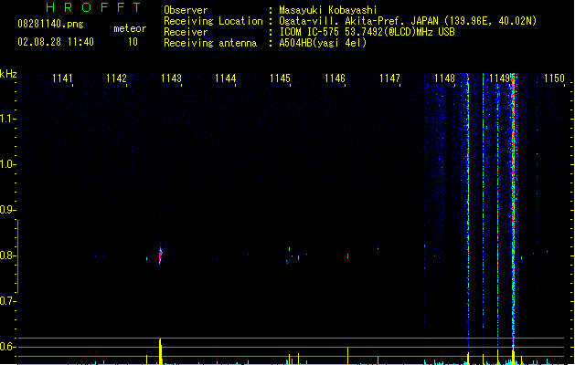Image resolution: width=575 pixels, height=365 pixels.
Task: Click the yellow intensity peak below 1146
Action: (x=347, y=356)
